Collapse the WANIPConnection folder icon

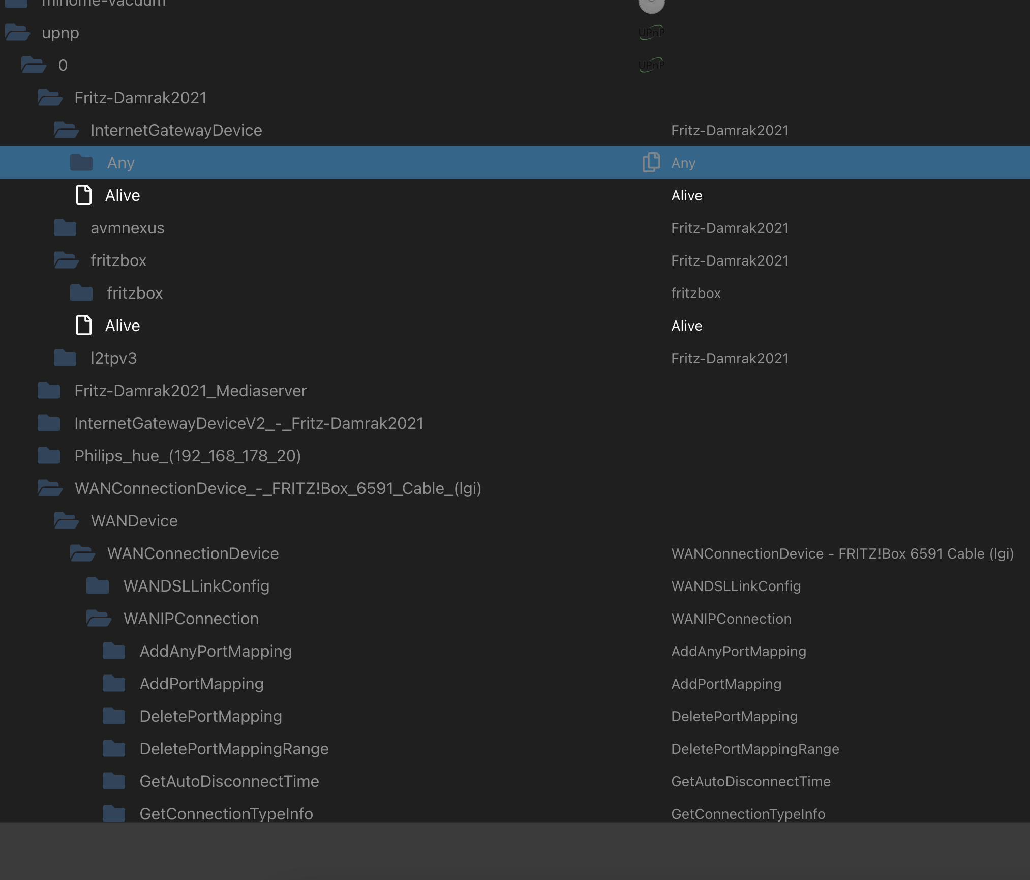coord(99,619)
